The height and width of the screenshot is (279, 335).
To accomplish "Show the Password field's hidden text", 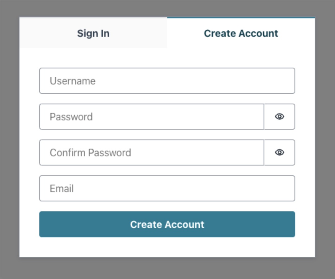I will click(x=279, y=117).
